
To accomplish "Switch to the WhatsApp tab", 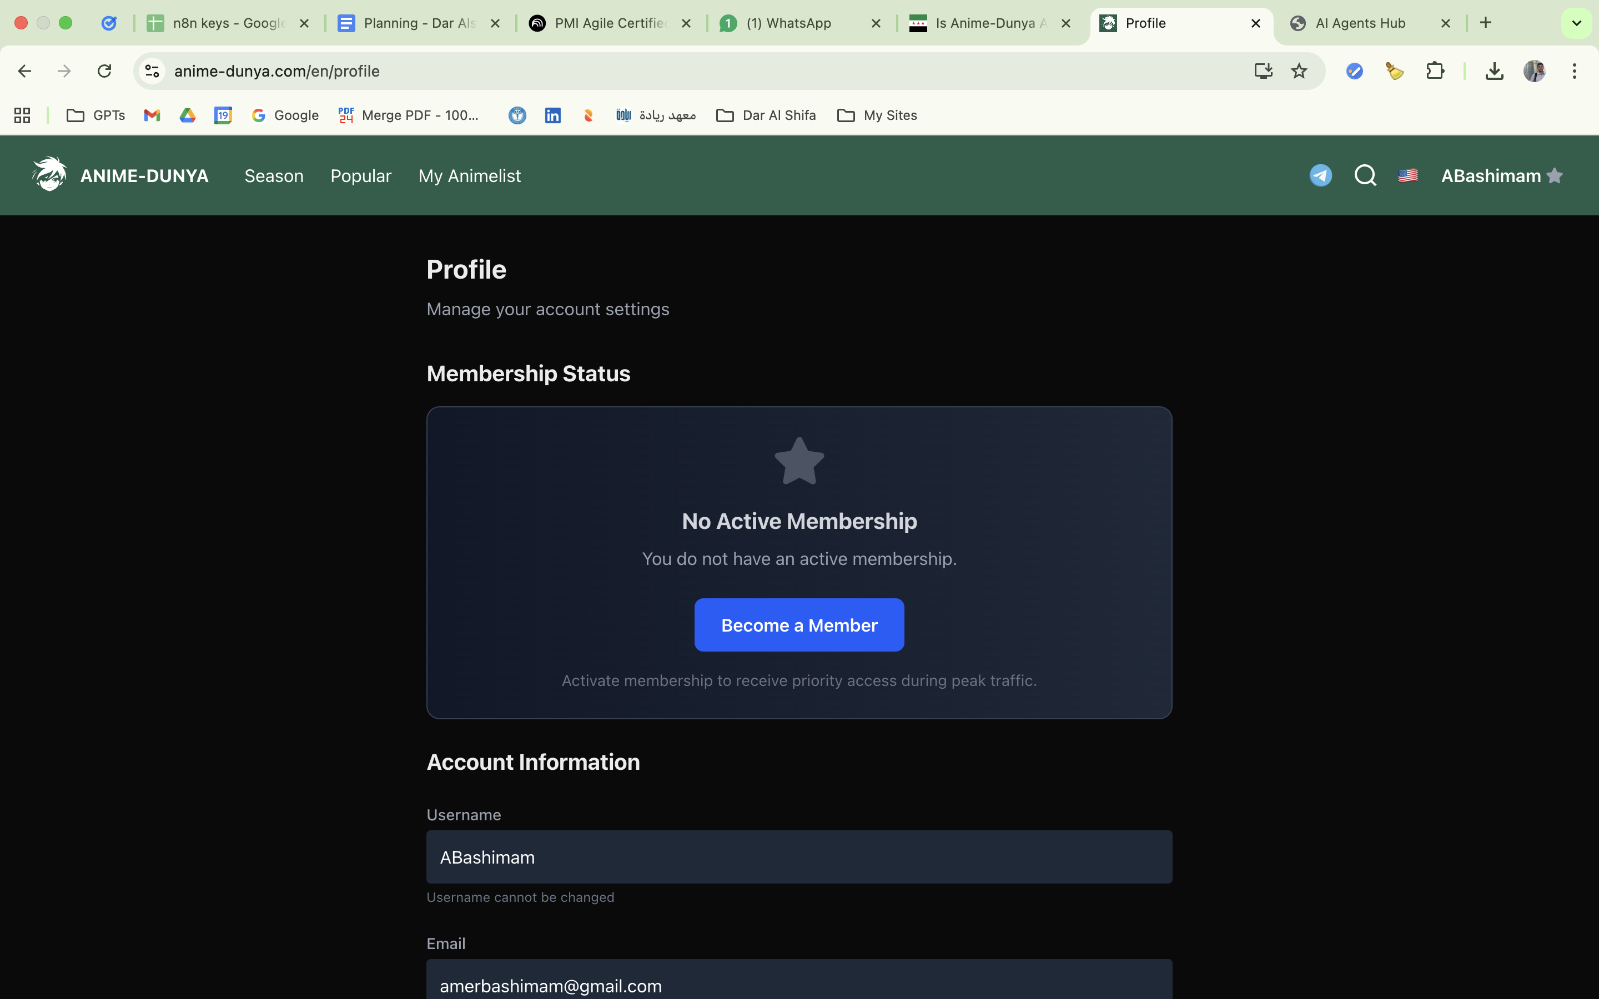I will [x=789, y=23].
